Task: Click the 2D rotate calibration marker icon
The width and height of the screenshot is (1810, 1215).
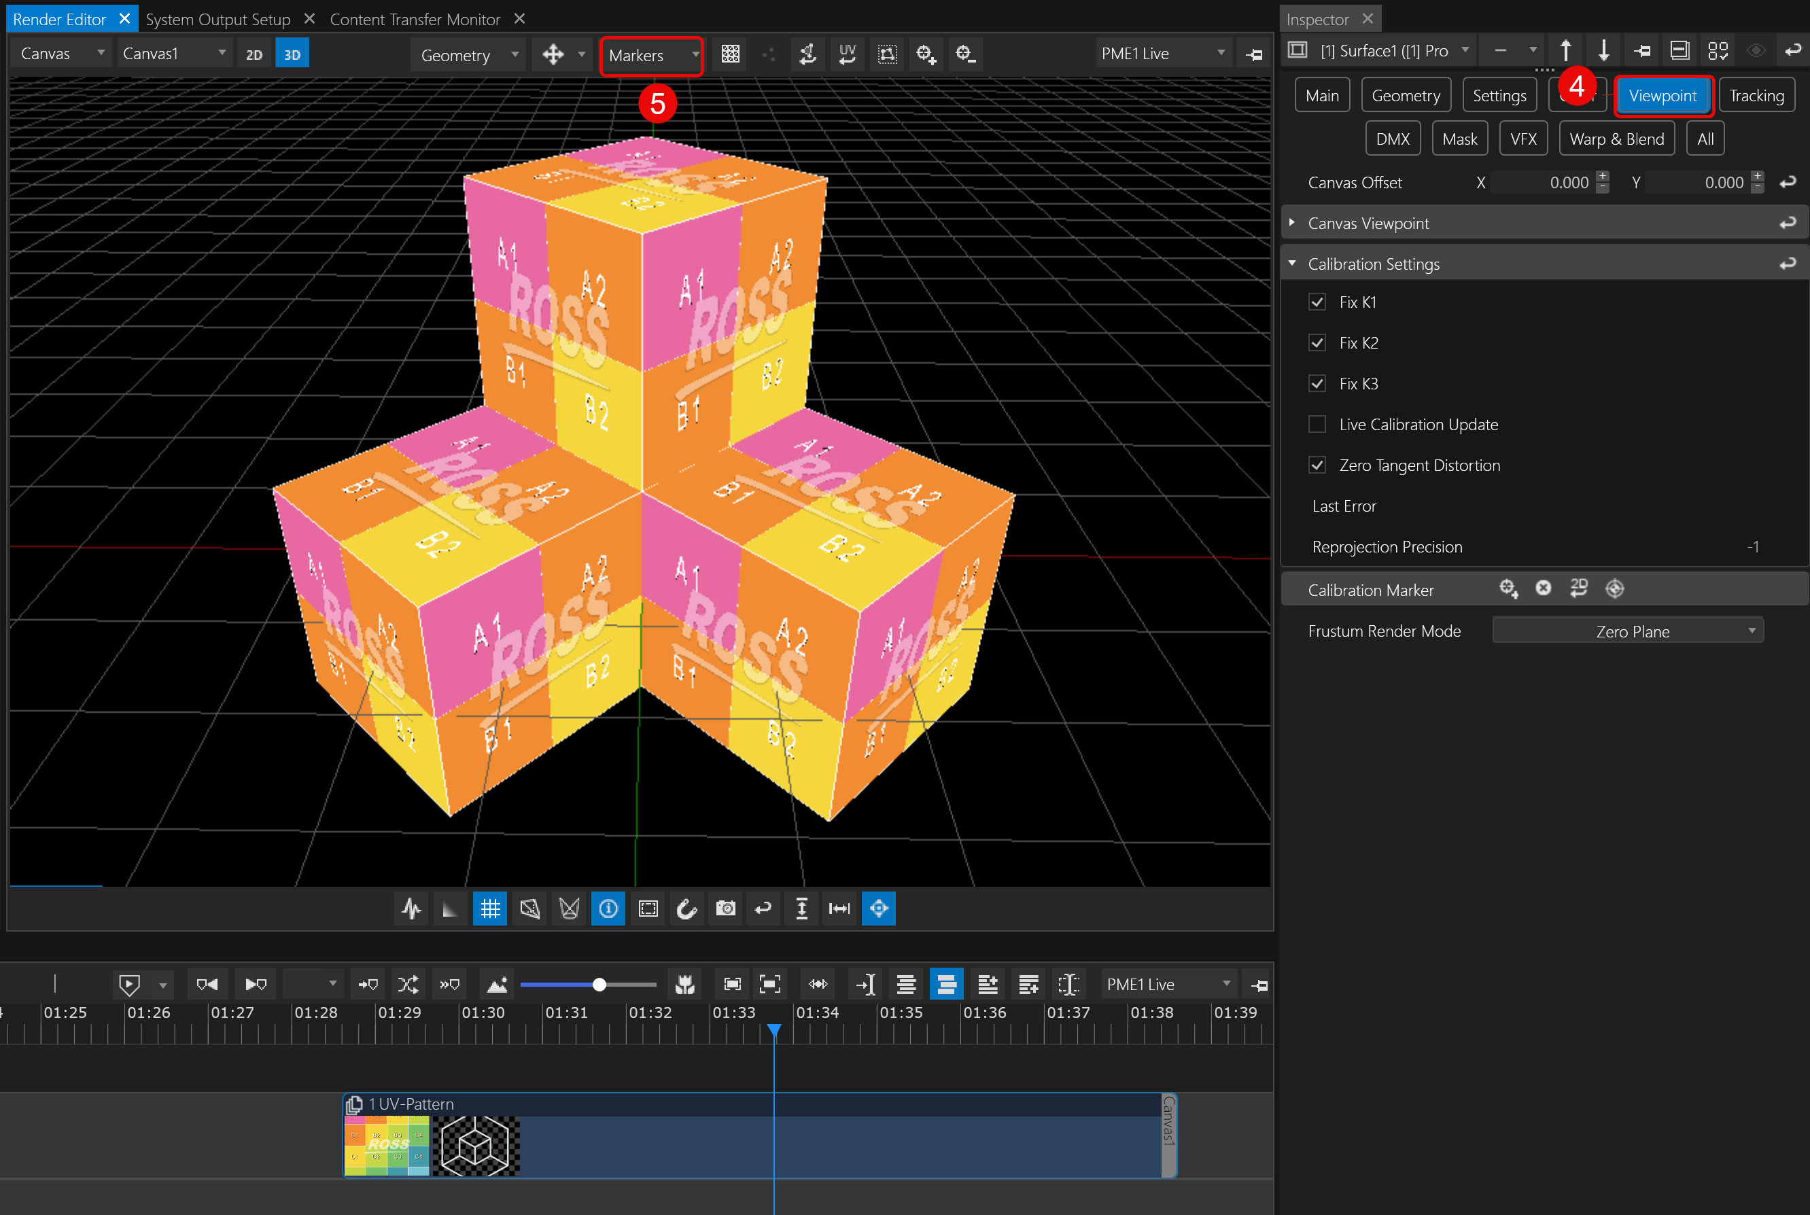Action: point(1579,588)
